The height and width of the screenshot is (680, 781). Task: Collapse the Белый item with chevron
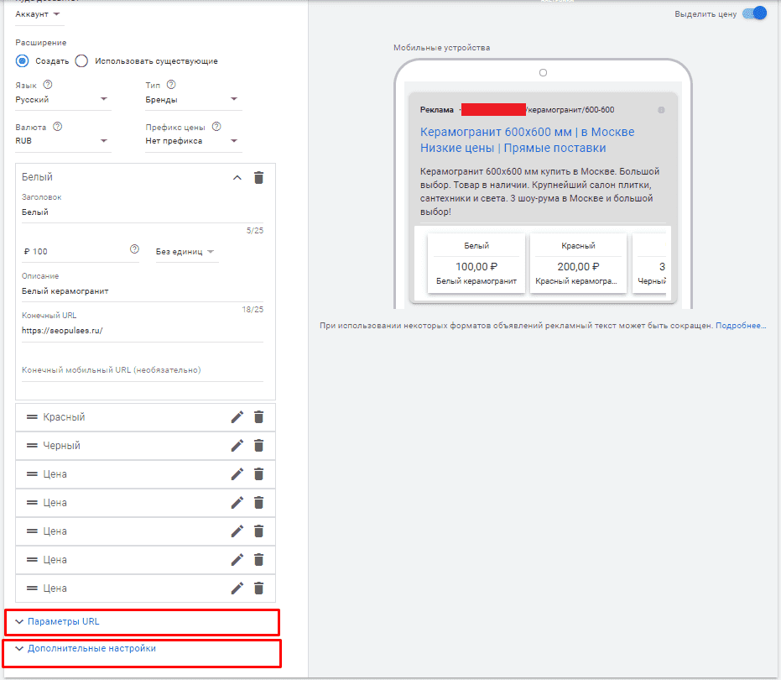(x=237, y=177)
